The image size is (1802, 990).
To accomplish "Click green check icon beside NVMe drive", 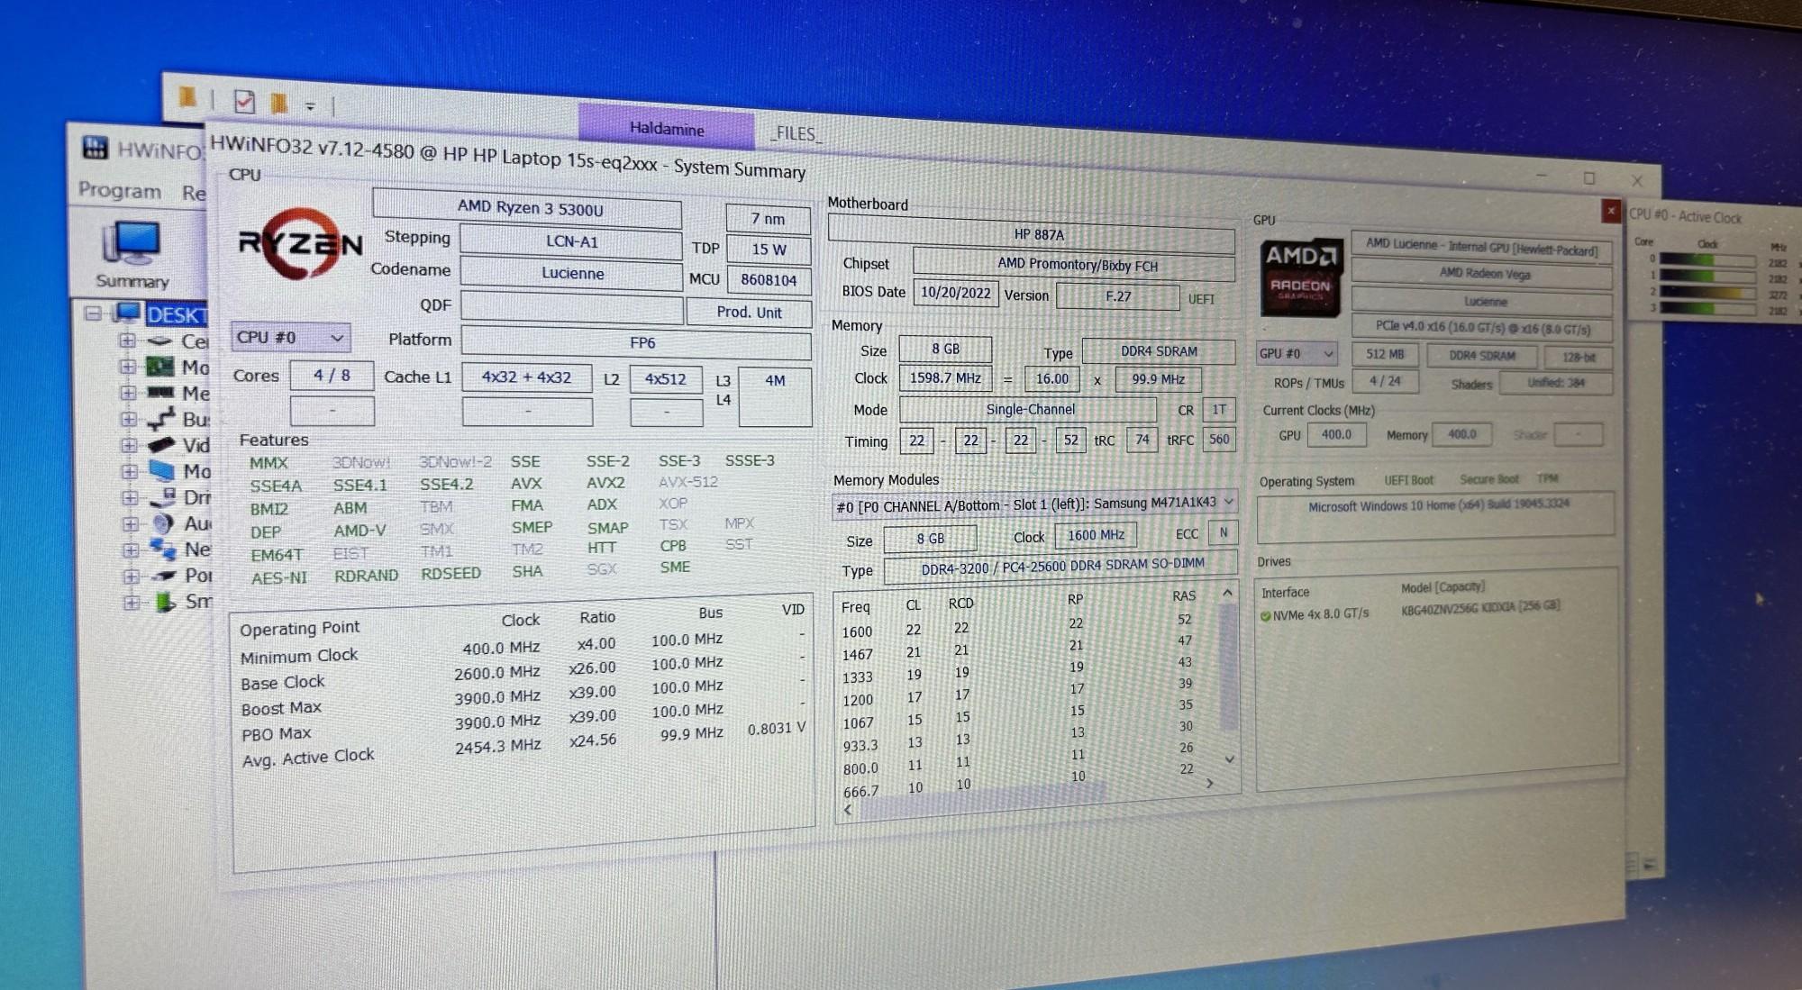I will [x=1265, y=616].
